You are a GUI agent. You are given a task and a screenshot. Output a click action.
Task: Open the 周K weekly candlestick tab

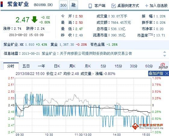coord(72,66)
